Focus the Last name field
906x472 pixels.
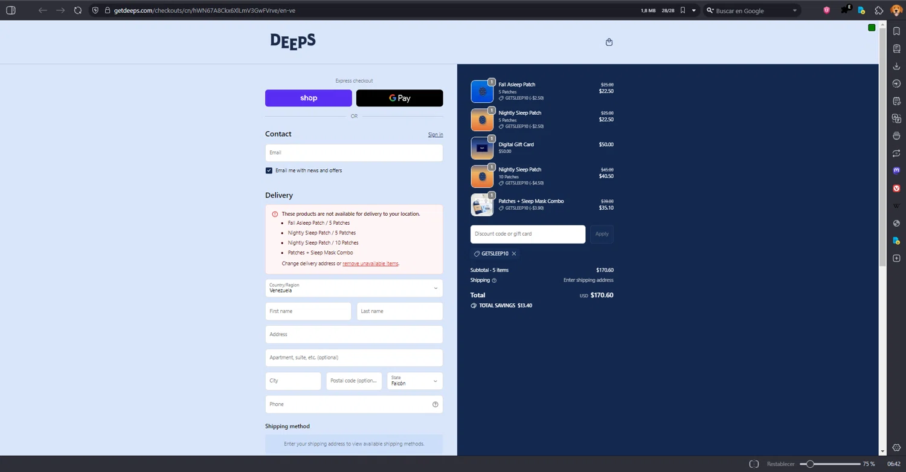point(400,311)
